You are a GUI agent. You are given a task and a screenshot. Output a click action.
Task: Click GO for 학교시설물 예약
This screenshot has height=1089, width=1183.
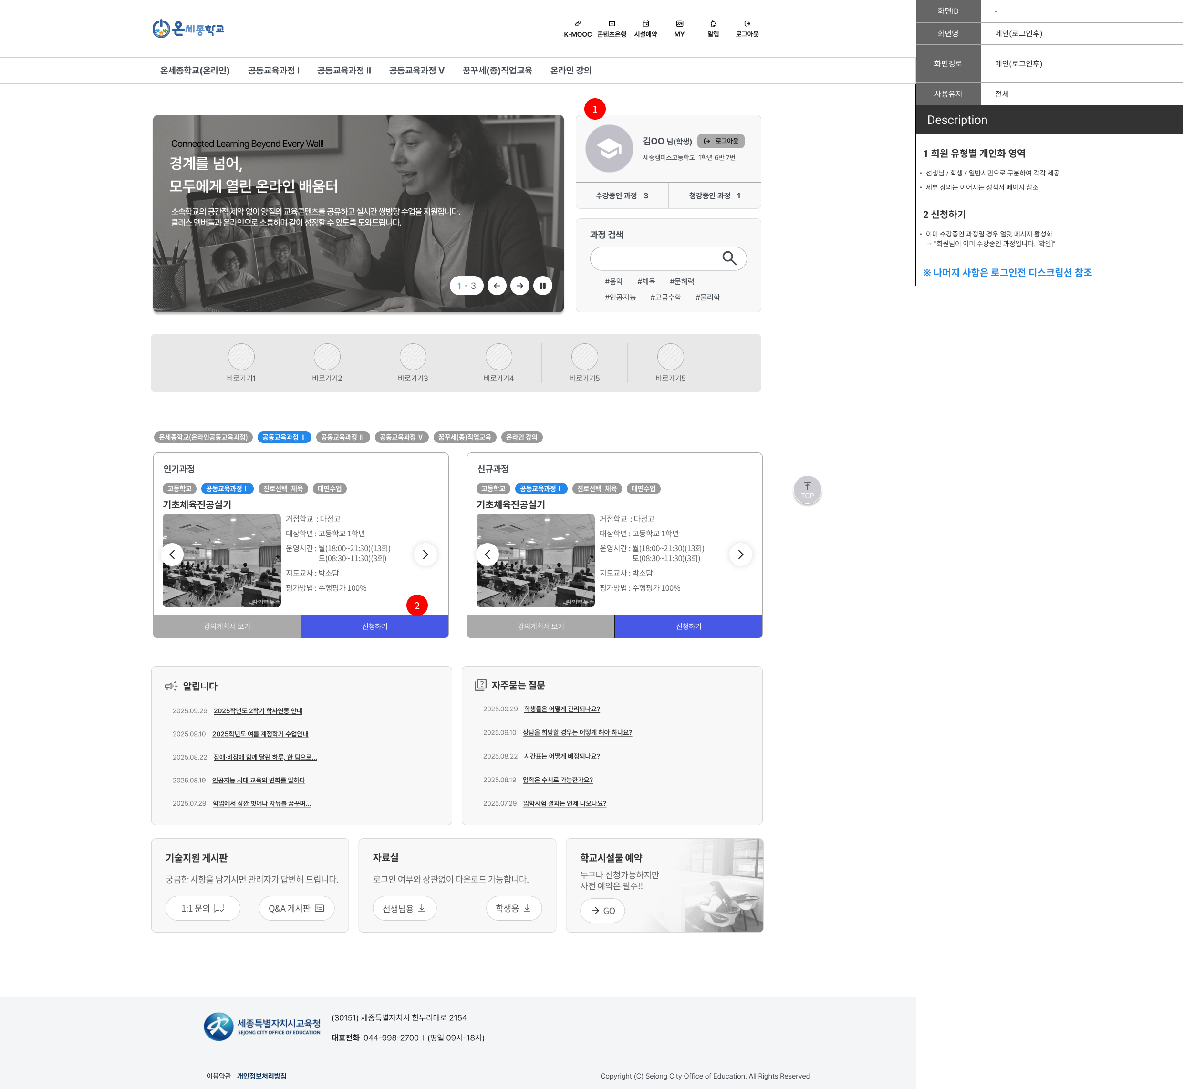[602, 911]
